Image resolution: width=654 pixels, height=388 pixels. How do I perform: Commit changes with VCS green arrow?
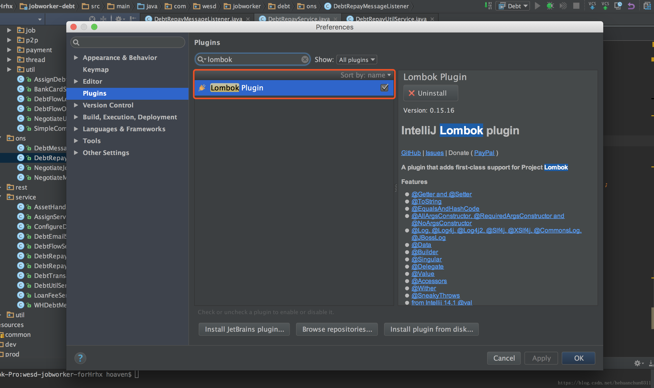coord(605,6)
